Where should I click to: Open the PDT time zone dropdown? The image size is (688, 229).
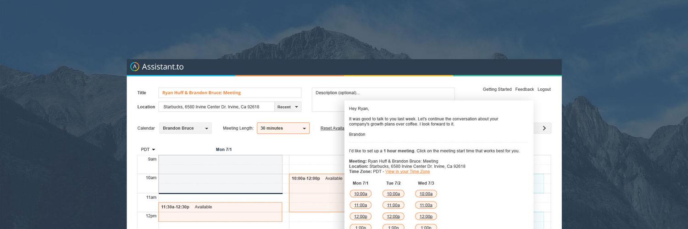coord(148,149)
